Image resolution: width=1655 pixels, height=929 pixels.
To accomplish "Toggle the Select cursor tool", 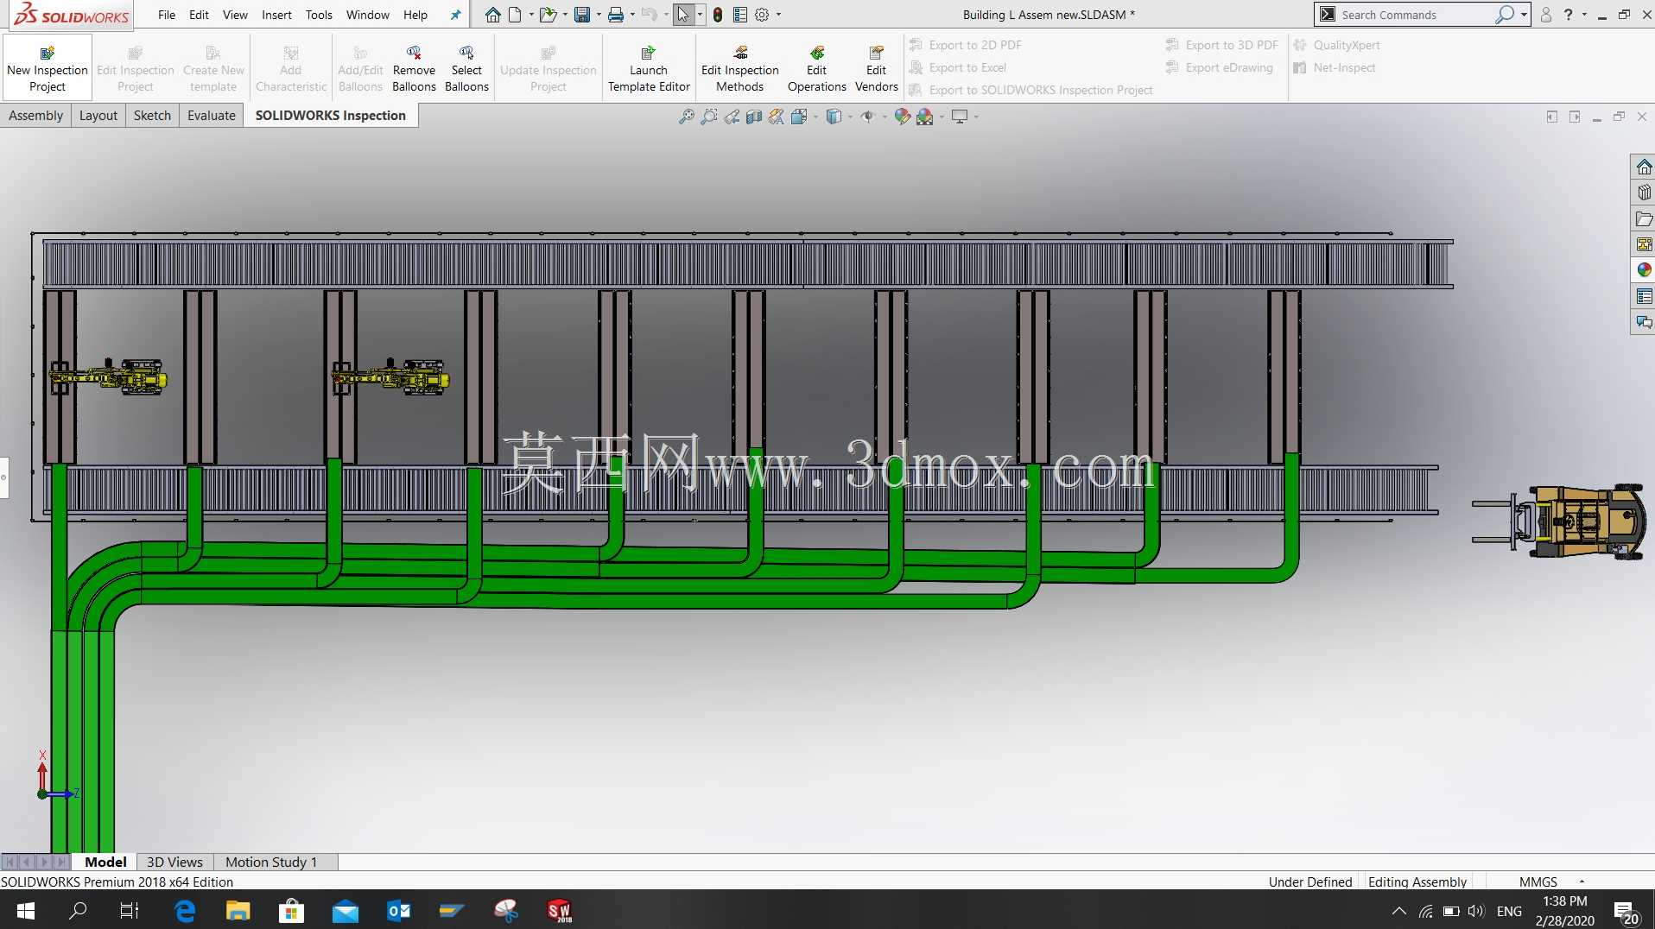I will (683, 15).
